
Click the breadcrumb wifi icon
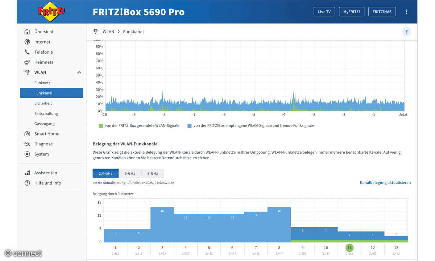(x=96, y=32)
